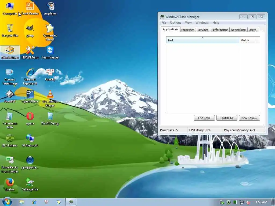Image resolution: width=275 pixels, height=206 pixels.
Task: Select the Symantec Ghost icon
Action: coord(50,32)
